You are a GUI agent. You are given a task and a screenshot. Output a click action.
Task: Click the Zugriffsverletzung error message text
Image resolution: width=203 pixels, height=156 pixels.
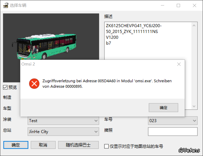tap(107, 84)
